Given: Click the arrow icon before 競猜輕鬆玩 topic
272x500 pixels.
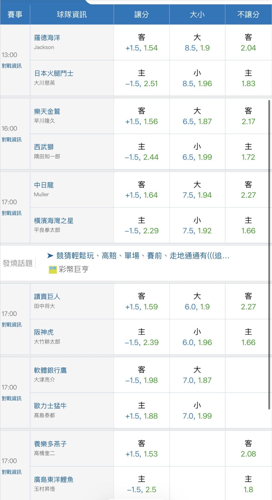Looking at the screenshot, I should tap(50, 256).
